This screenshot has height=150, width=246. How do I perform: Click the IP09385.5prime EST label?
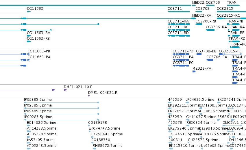coord(38,100)
